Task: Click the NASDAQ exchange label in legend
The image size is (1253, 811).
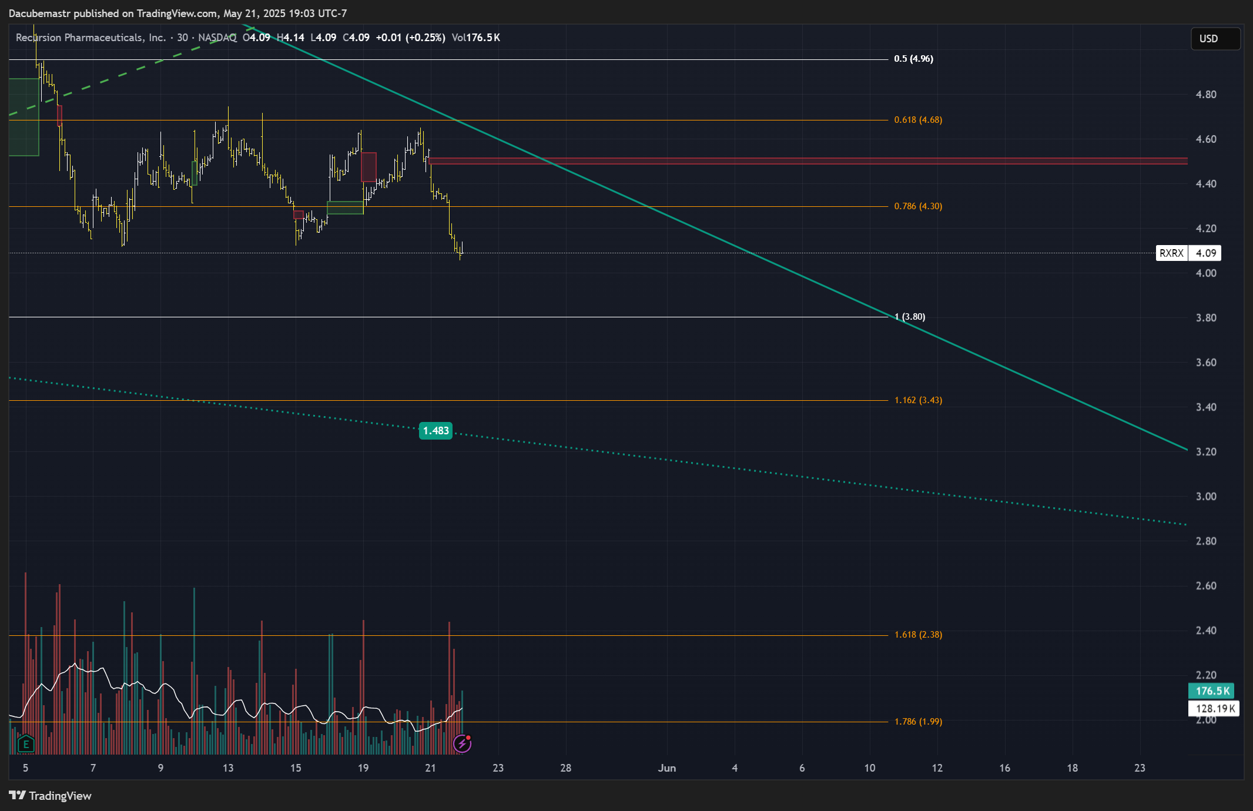Action: click(217, 38)
